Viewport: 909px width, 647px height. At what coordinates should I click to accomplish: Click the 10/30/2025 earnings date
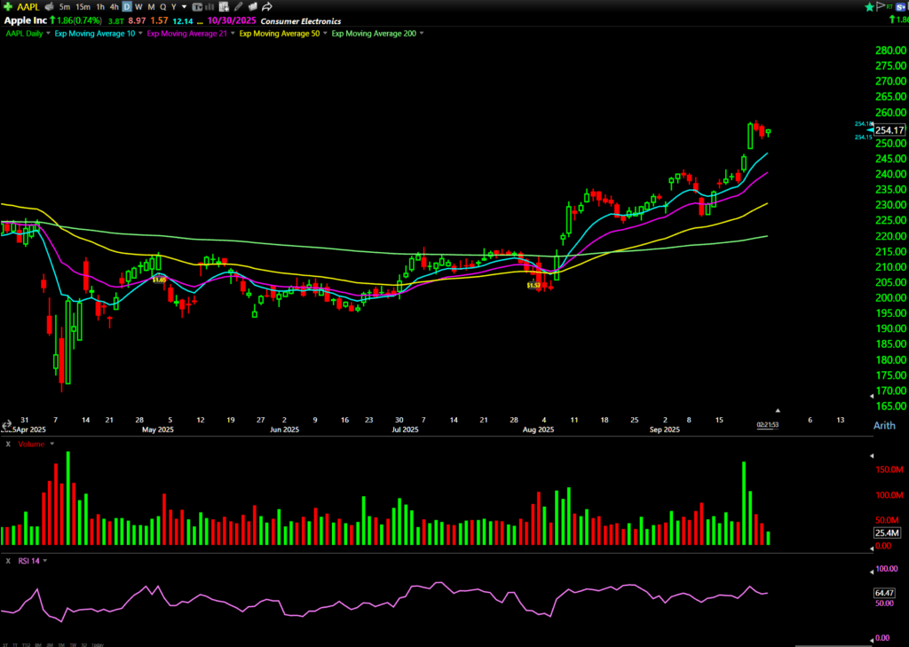click(x=231, y=20)
